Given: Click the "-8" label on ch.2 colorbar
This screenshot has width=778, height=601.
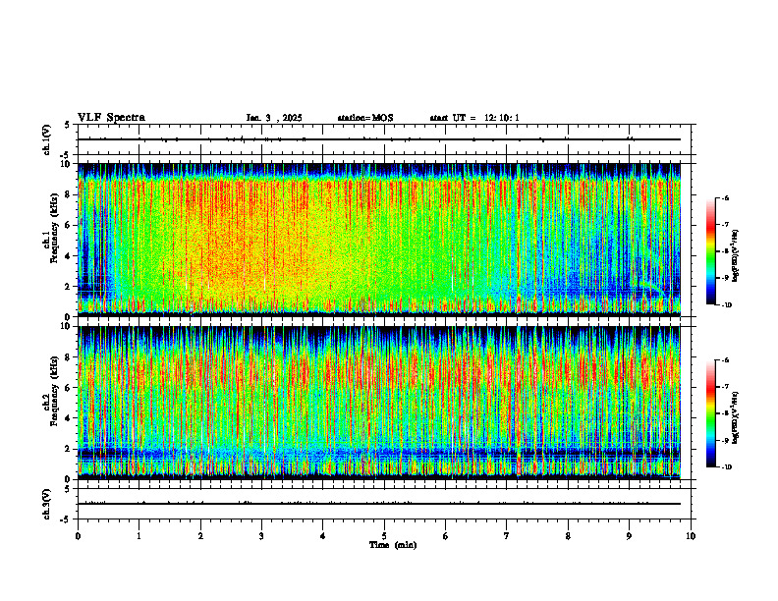Looking at the screenshot, I should pyautogui.click(x=725, y=413).
